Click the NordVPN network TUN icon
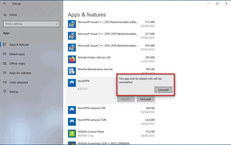 [72, 122]
